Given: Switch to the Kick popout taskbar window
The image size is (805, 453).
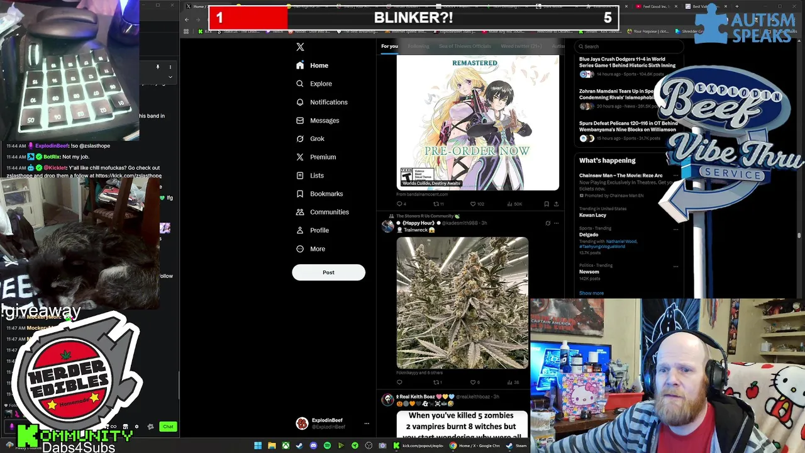Looking at the screenshot, I should coord(419,446).
